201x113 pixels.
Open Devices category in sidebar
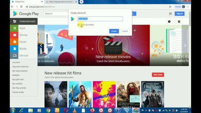click(x=24, y=56)
